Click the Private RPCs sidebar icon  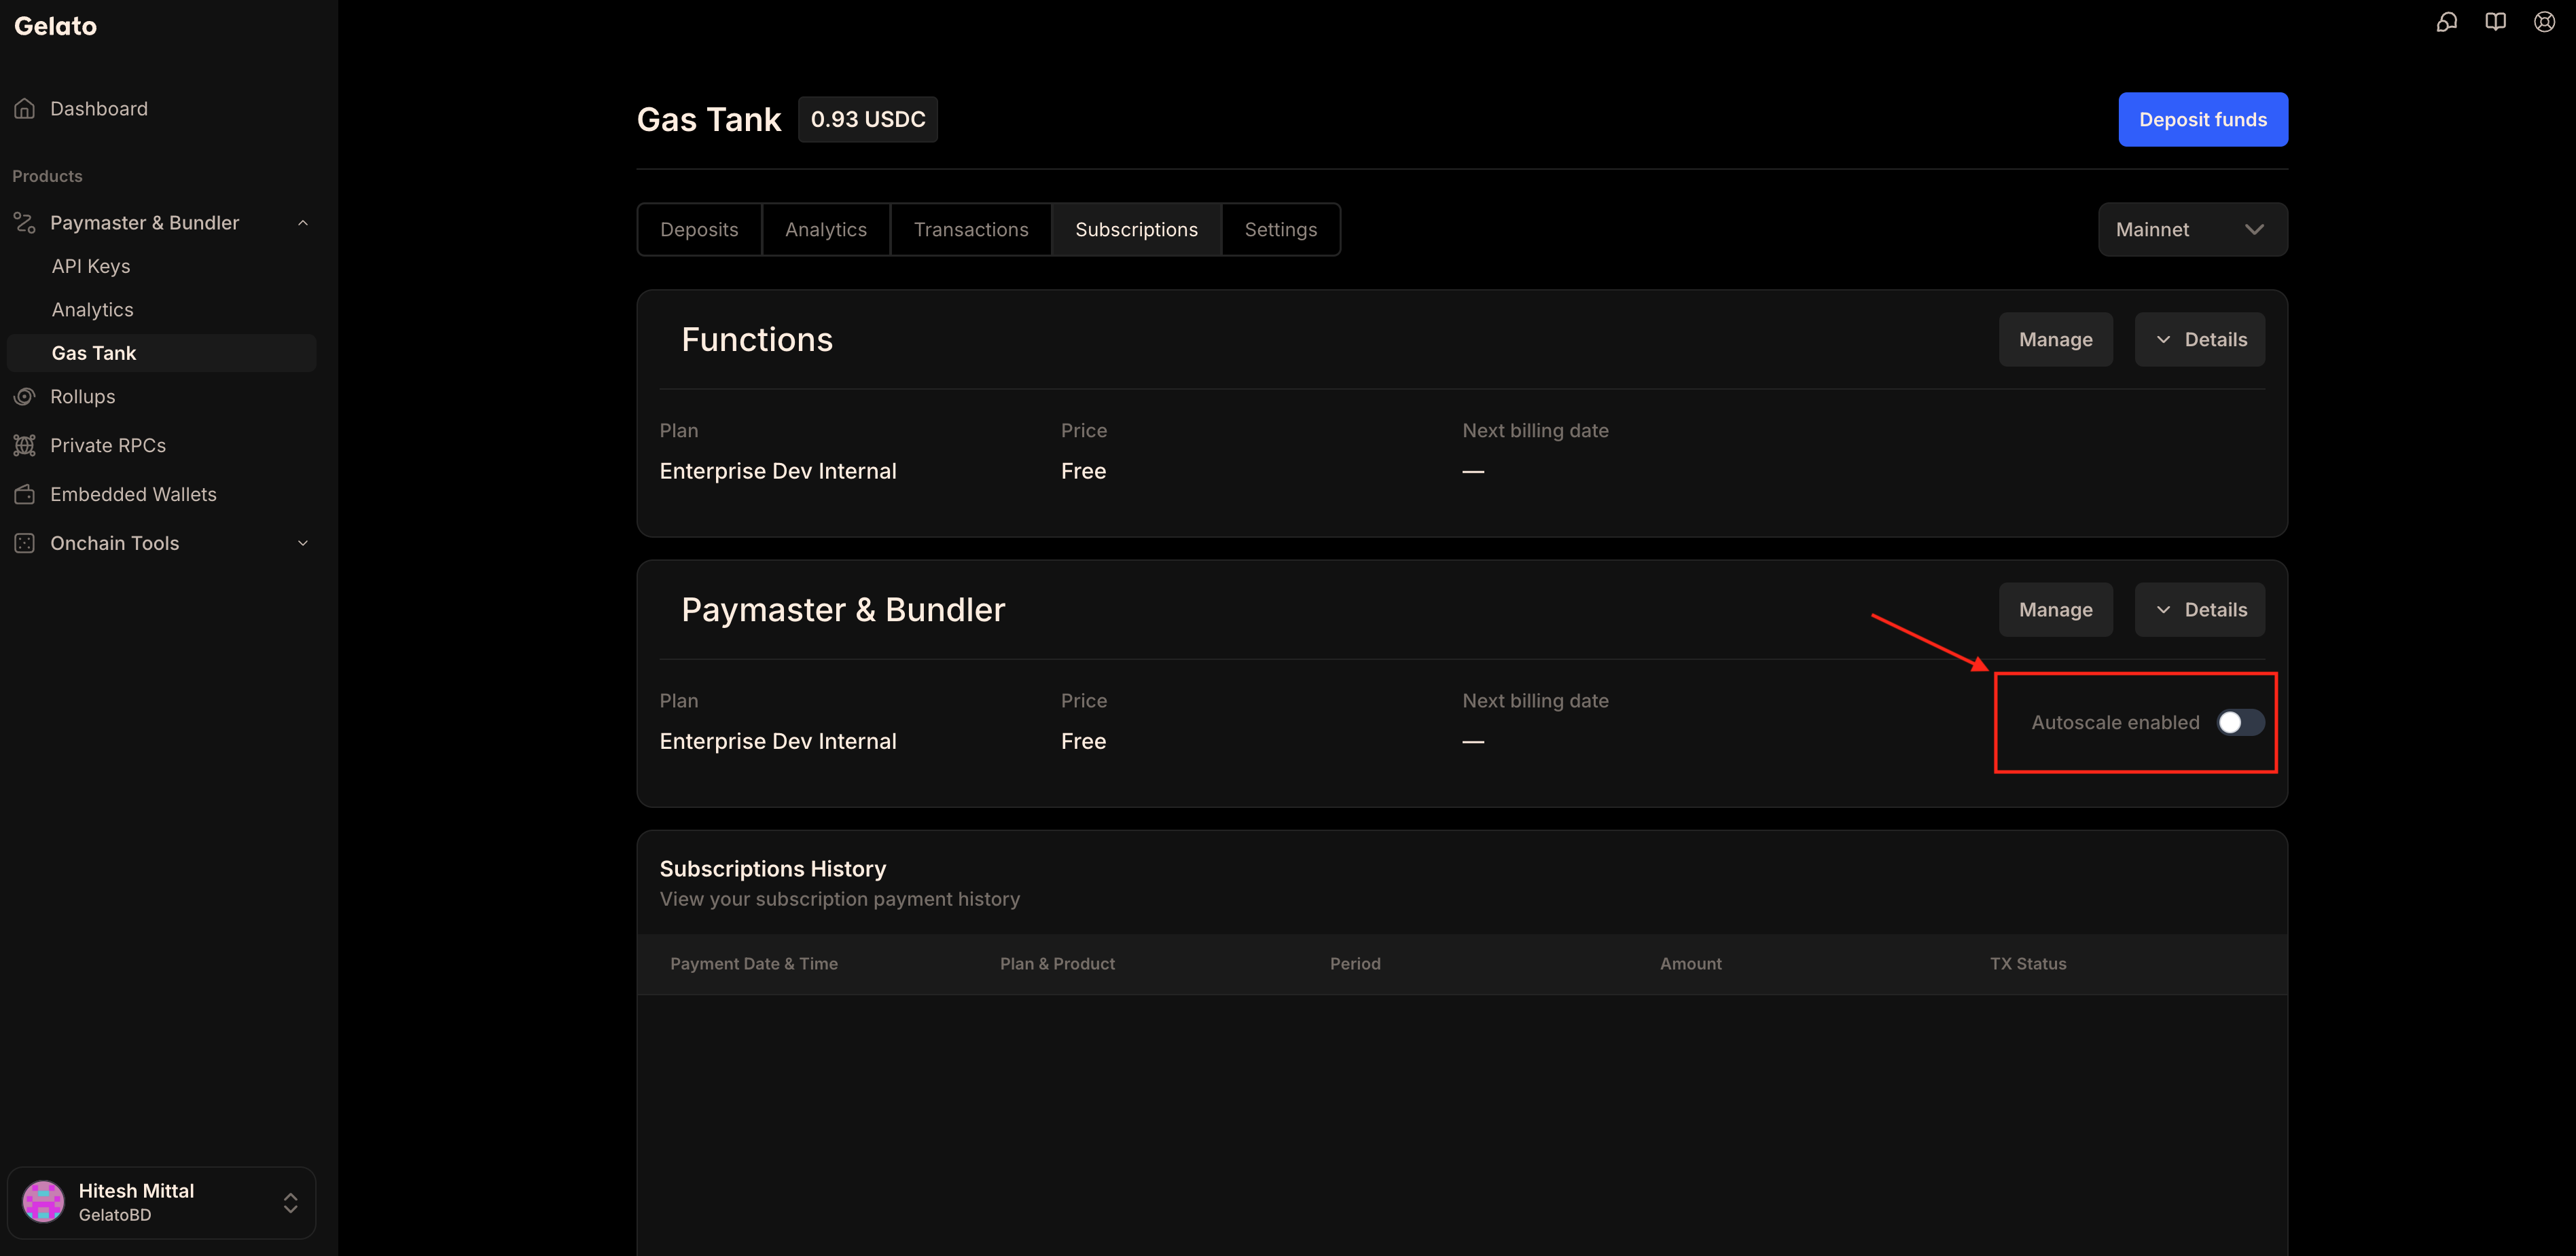pos(25,445)
